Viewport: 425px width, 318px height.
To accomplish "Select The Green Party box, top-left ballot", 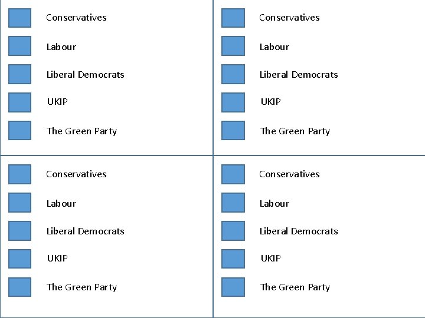I will [x=20, y=130].
